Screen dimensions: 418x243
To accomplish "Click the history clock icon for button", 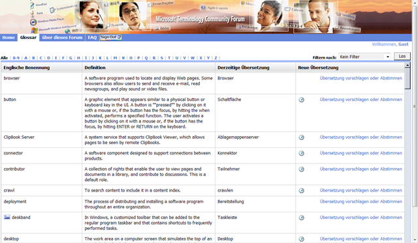I will coord(301,100).
